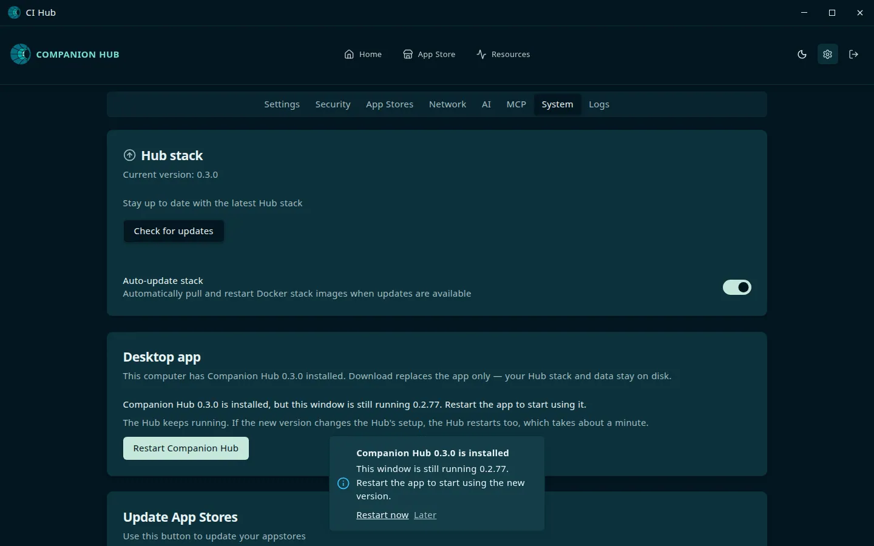Click the CI Hub title bar app icon
This screenshot has width=874, height=546.
pos(14,13)
